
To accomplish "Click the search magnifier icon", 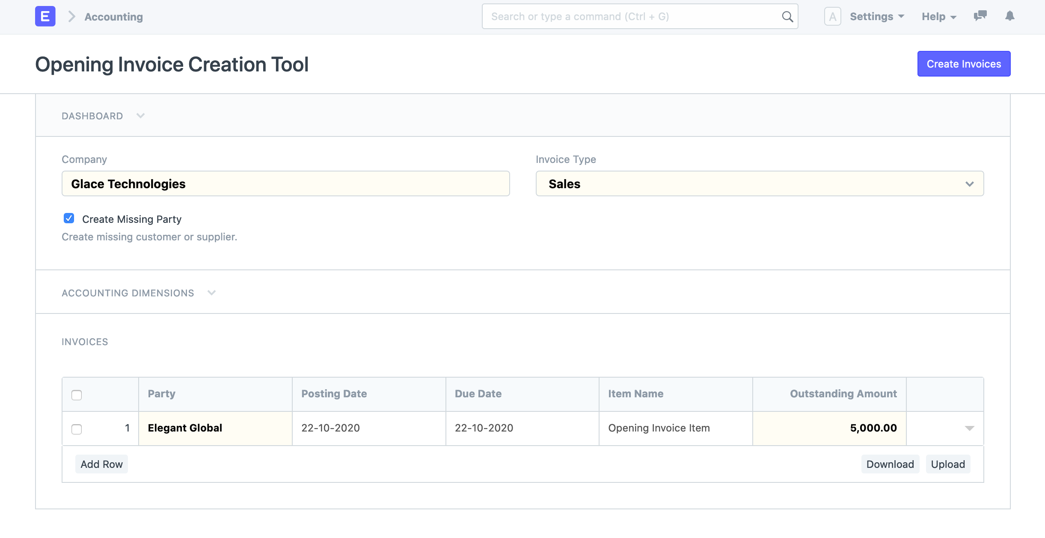I will (x=787, y=16).
